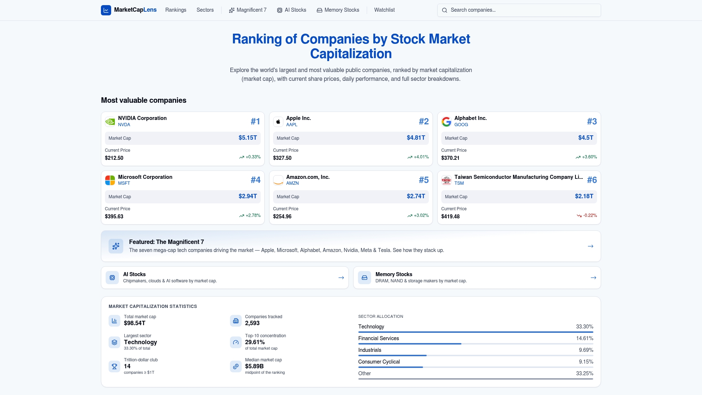The height and width of the screenshot is (395, 702).
Task: Click the NVDA ticker symbol
Action: pos(124,125)
